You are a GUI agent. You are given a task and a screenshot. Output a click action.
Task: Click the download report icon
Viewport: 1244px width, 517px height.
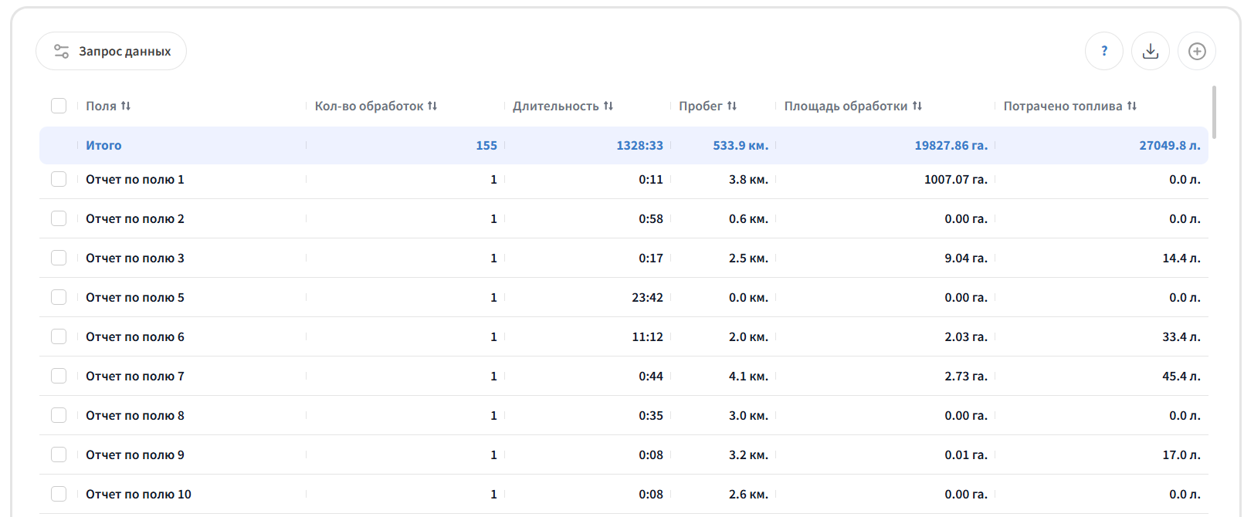[x=1151, y=51]
